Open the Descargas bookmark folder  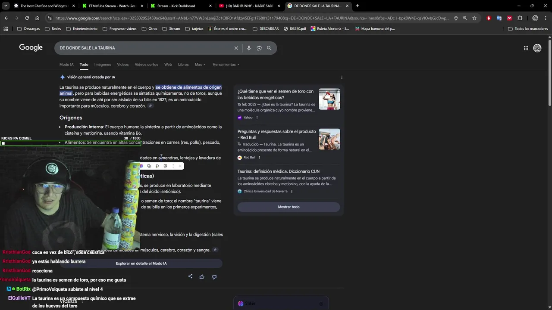tap(29, 28)
